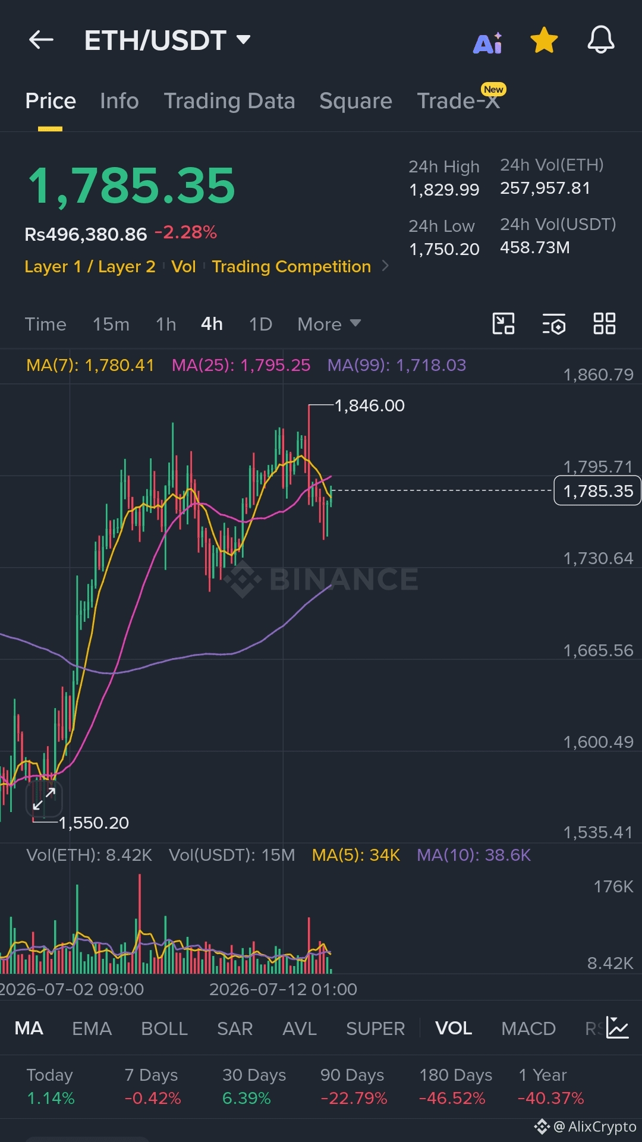The height and width of the screenshot is (1142, 642).
Task: Open Layer 1 / Layer 2 tag
Action: tap(90, 266)
